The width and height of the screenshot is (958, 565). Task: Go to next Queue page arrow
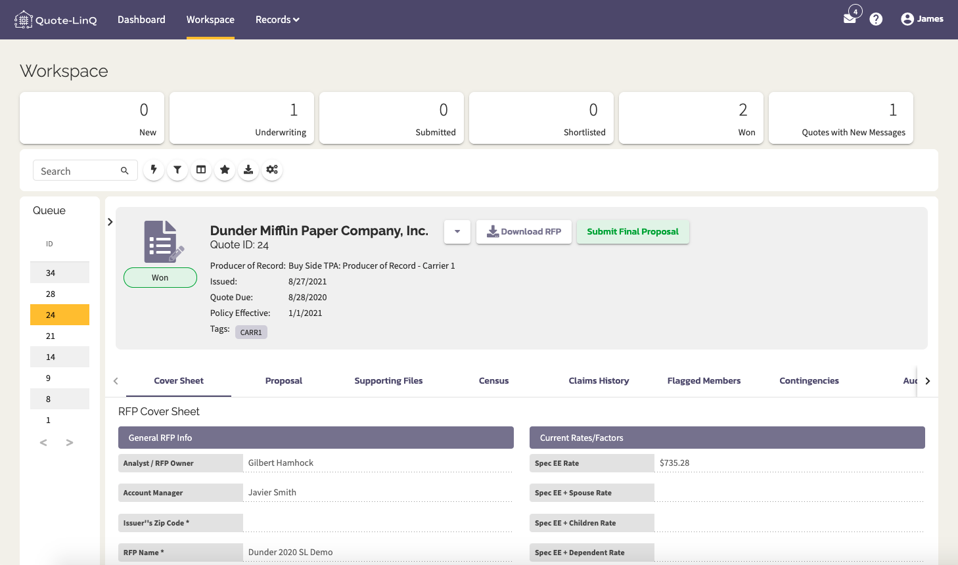[x=70, y=443]
